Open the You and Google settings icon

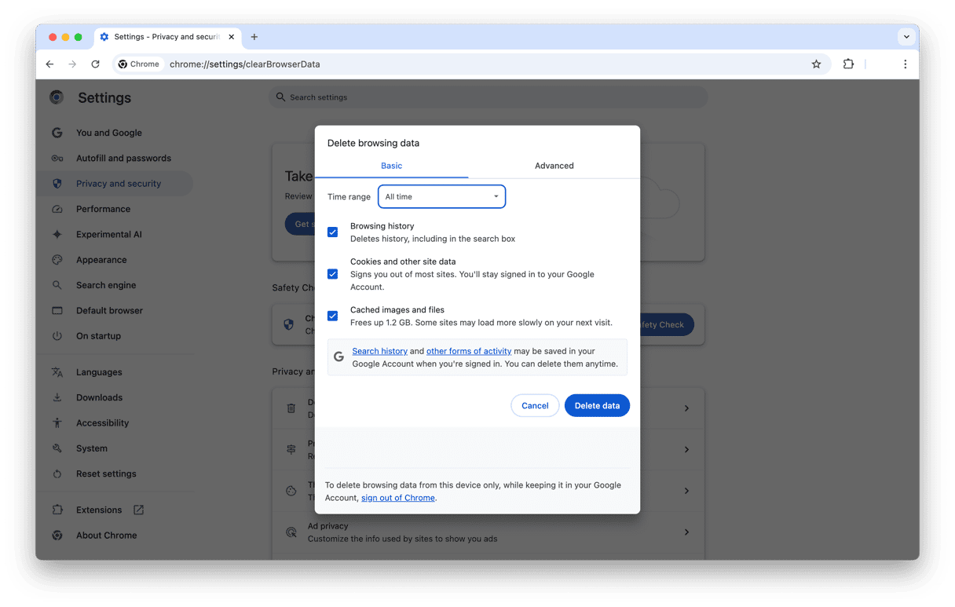(57, 133)
